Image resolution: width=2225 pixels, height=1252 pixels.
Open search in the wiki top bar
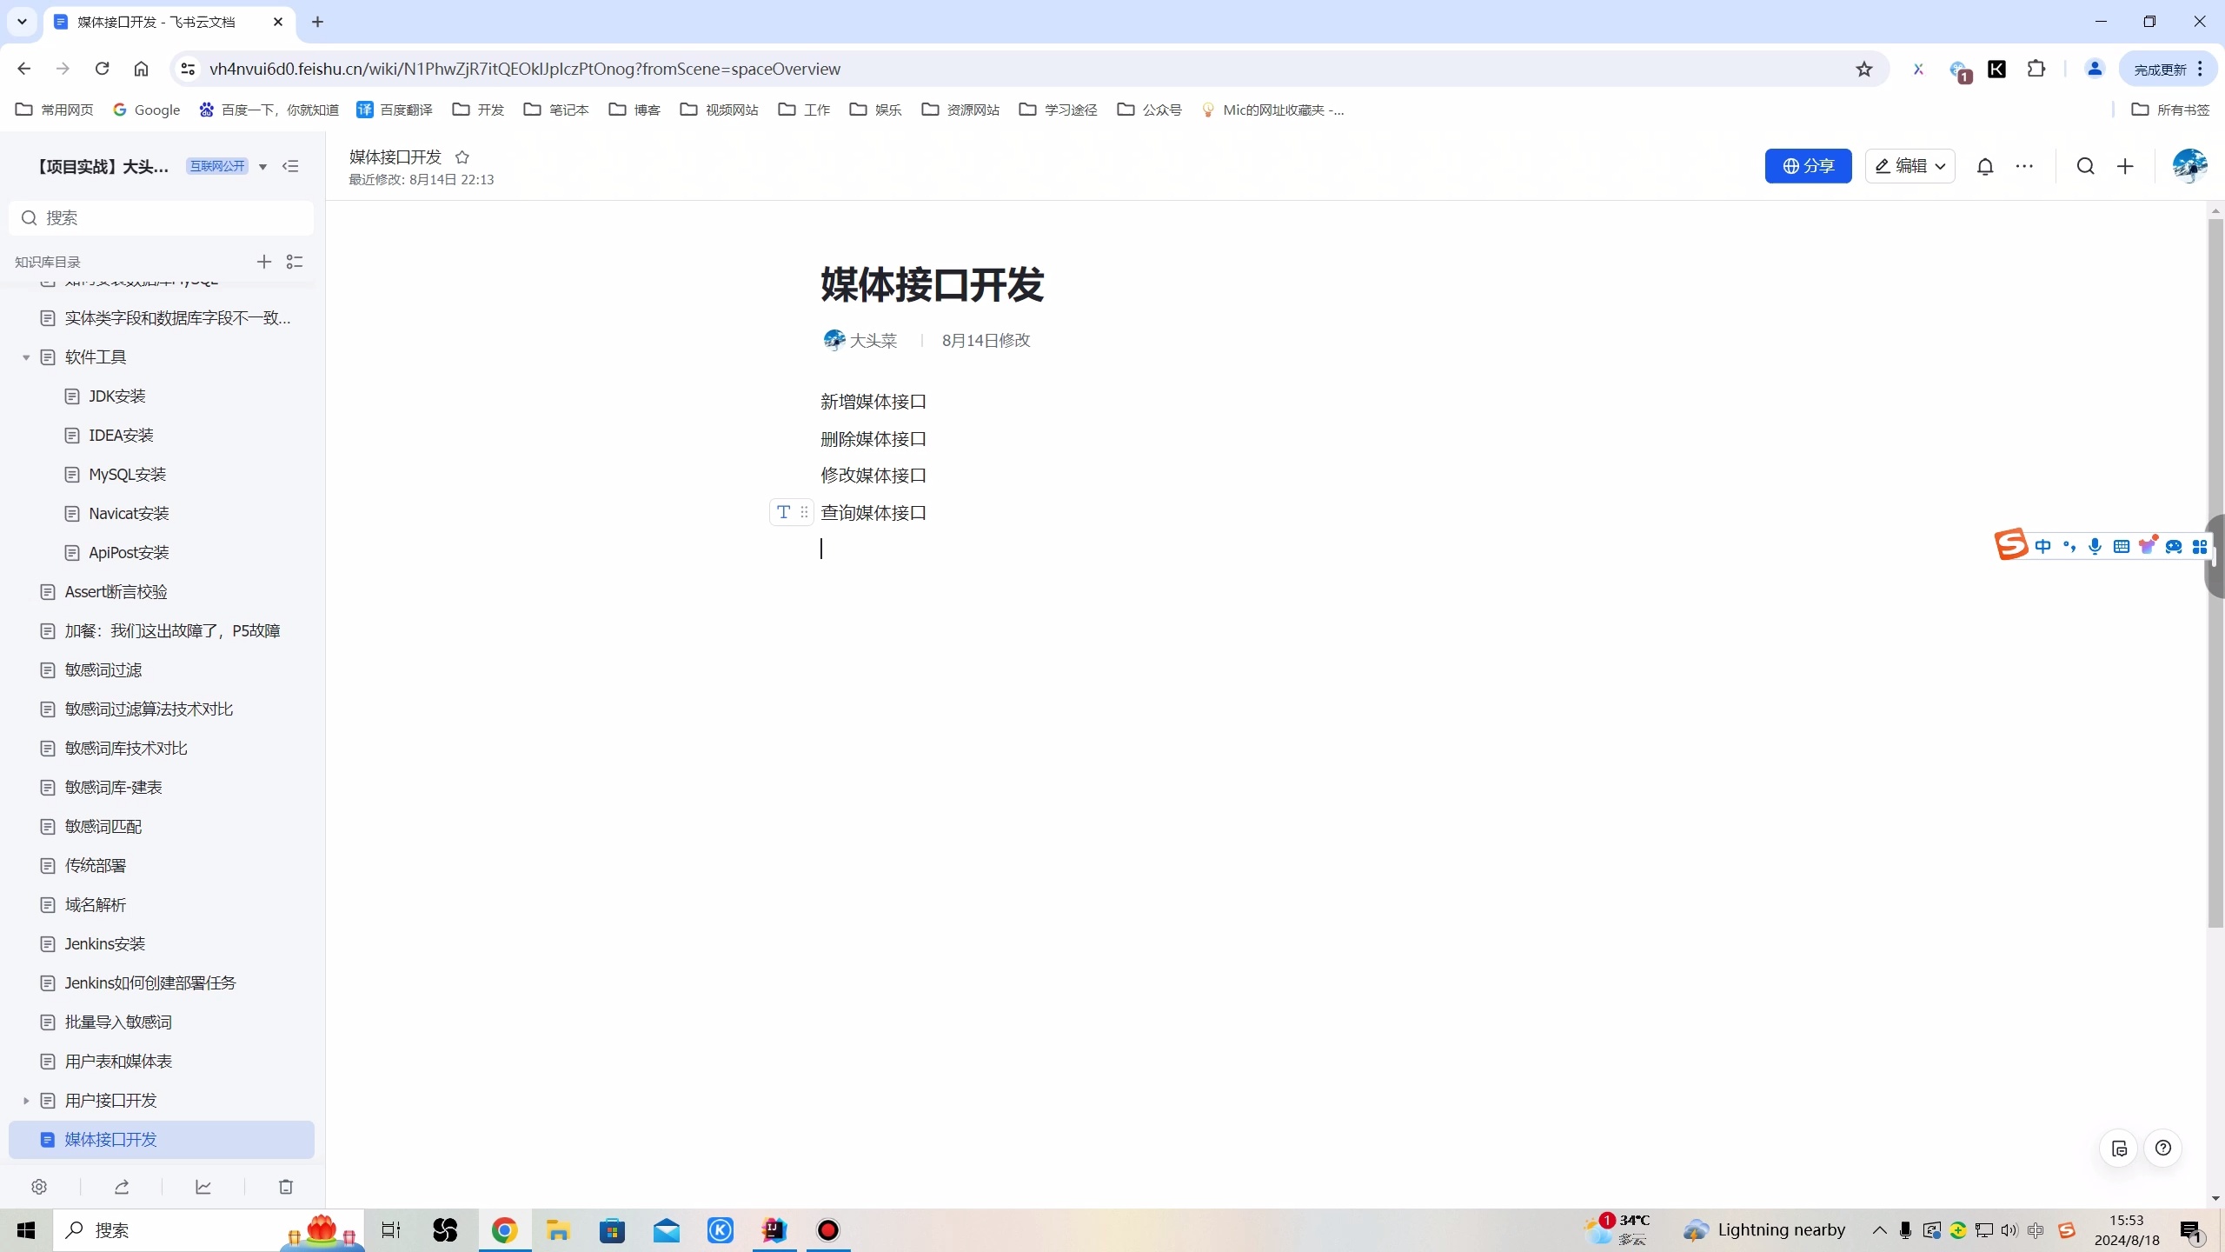click(2085, 165)
